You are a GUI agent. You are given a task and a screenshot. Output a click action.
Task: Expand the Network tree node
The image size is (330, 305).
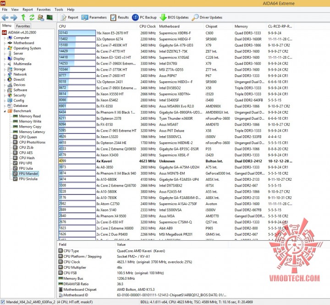tap(5, 75)
